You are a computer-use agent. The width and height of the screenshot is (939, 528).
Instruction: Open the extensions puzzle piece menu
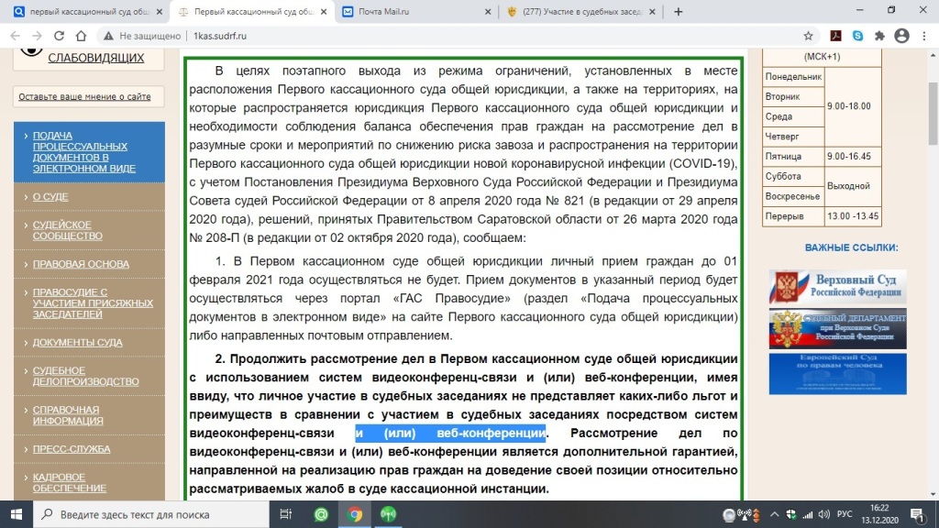(879, 36)
